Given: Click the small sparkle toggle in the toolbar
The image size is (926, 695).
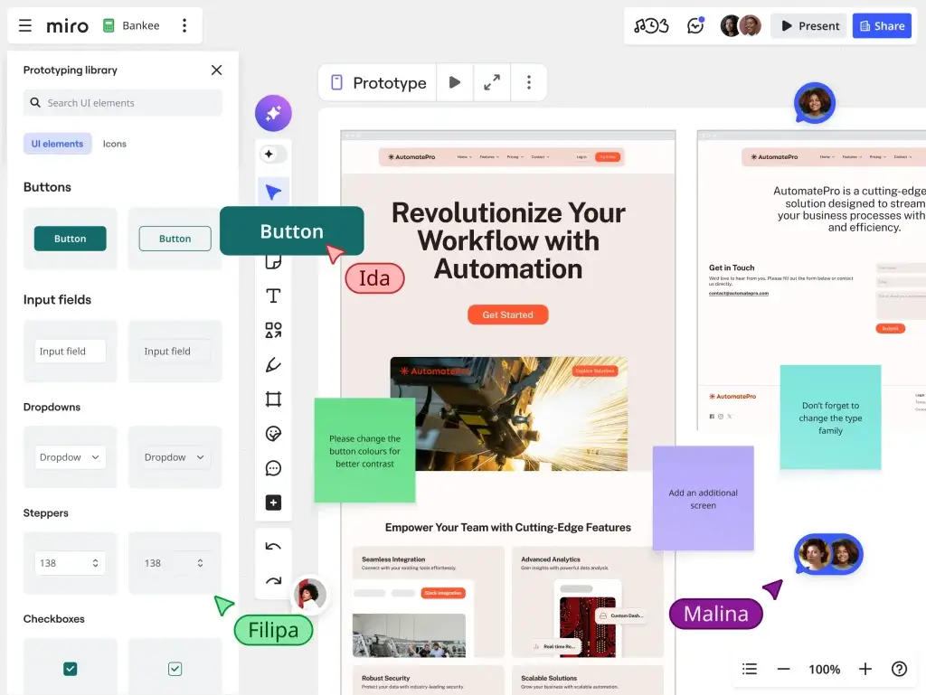Looking at the screenshot, I should pyautogui.click(x=273, y=154).
